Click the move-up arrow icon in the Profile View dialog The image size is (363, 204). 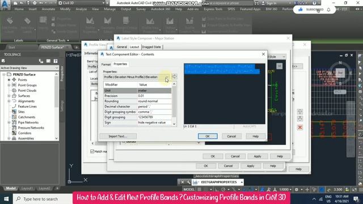coord(300,112)
